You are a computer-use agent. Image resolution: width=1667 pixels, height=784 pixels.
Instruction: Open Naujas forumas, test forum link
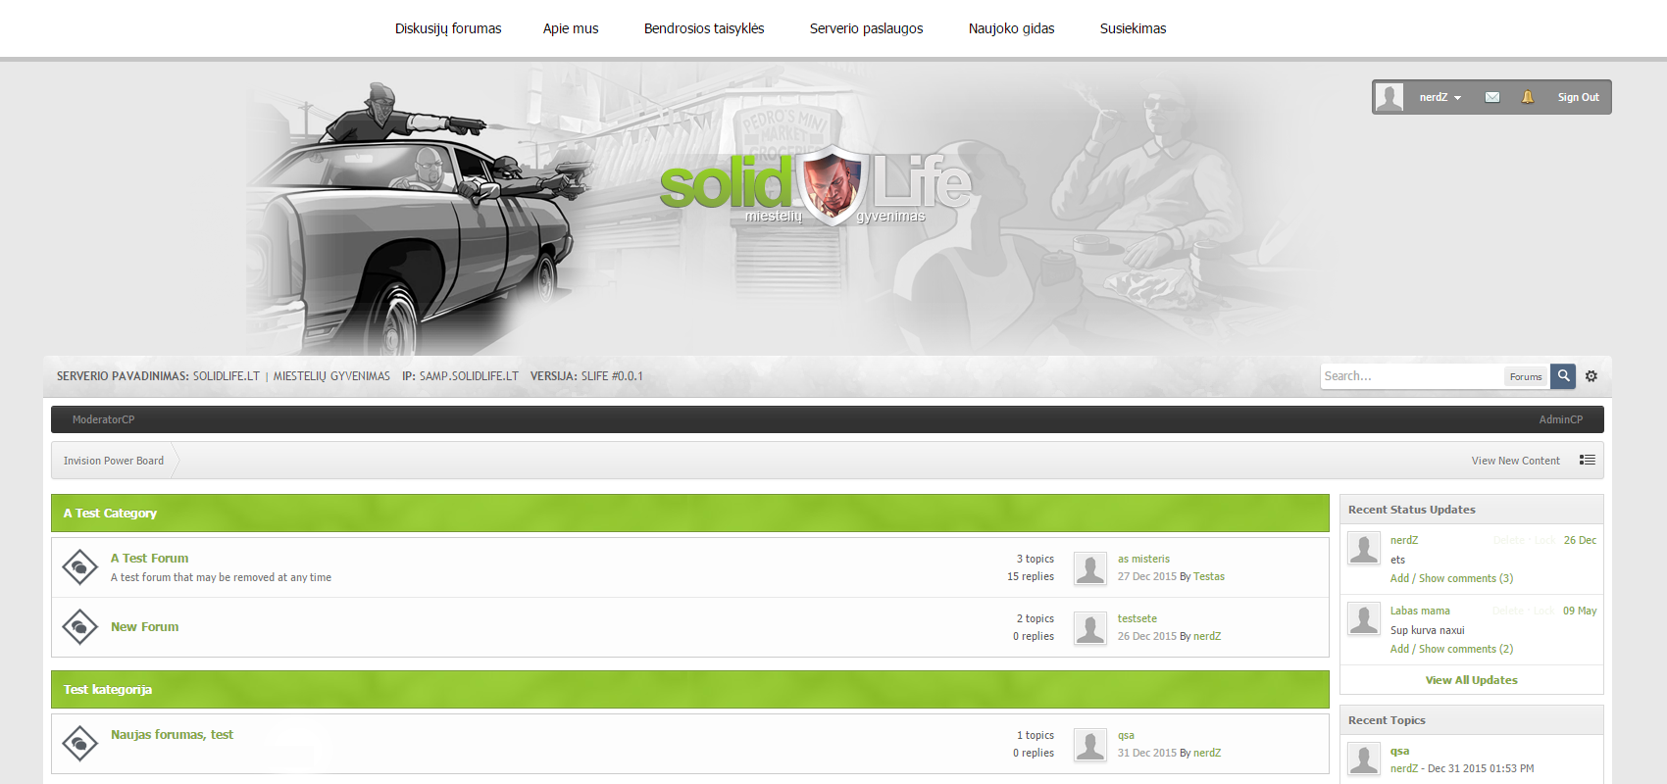(172, 734)
